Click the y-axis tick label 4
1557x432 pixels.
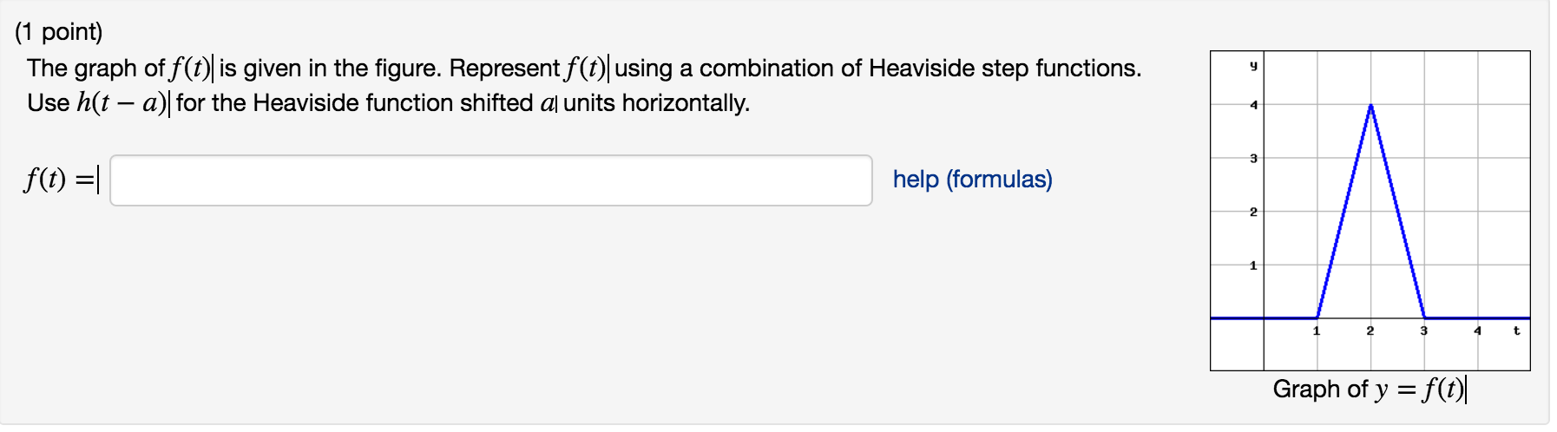coord(1253,105)
